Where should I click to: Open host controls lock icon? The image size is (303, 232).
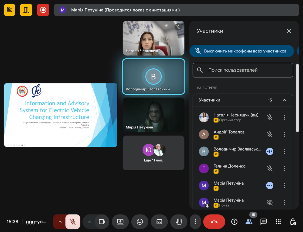[293, 222]
